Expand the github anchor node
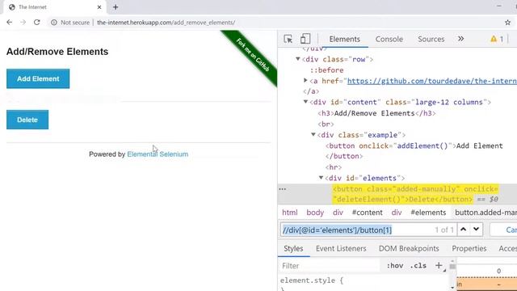The image size is (517, 291). 305,81
